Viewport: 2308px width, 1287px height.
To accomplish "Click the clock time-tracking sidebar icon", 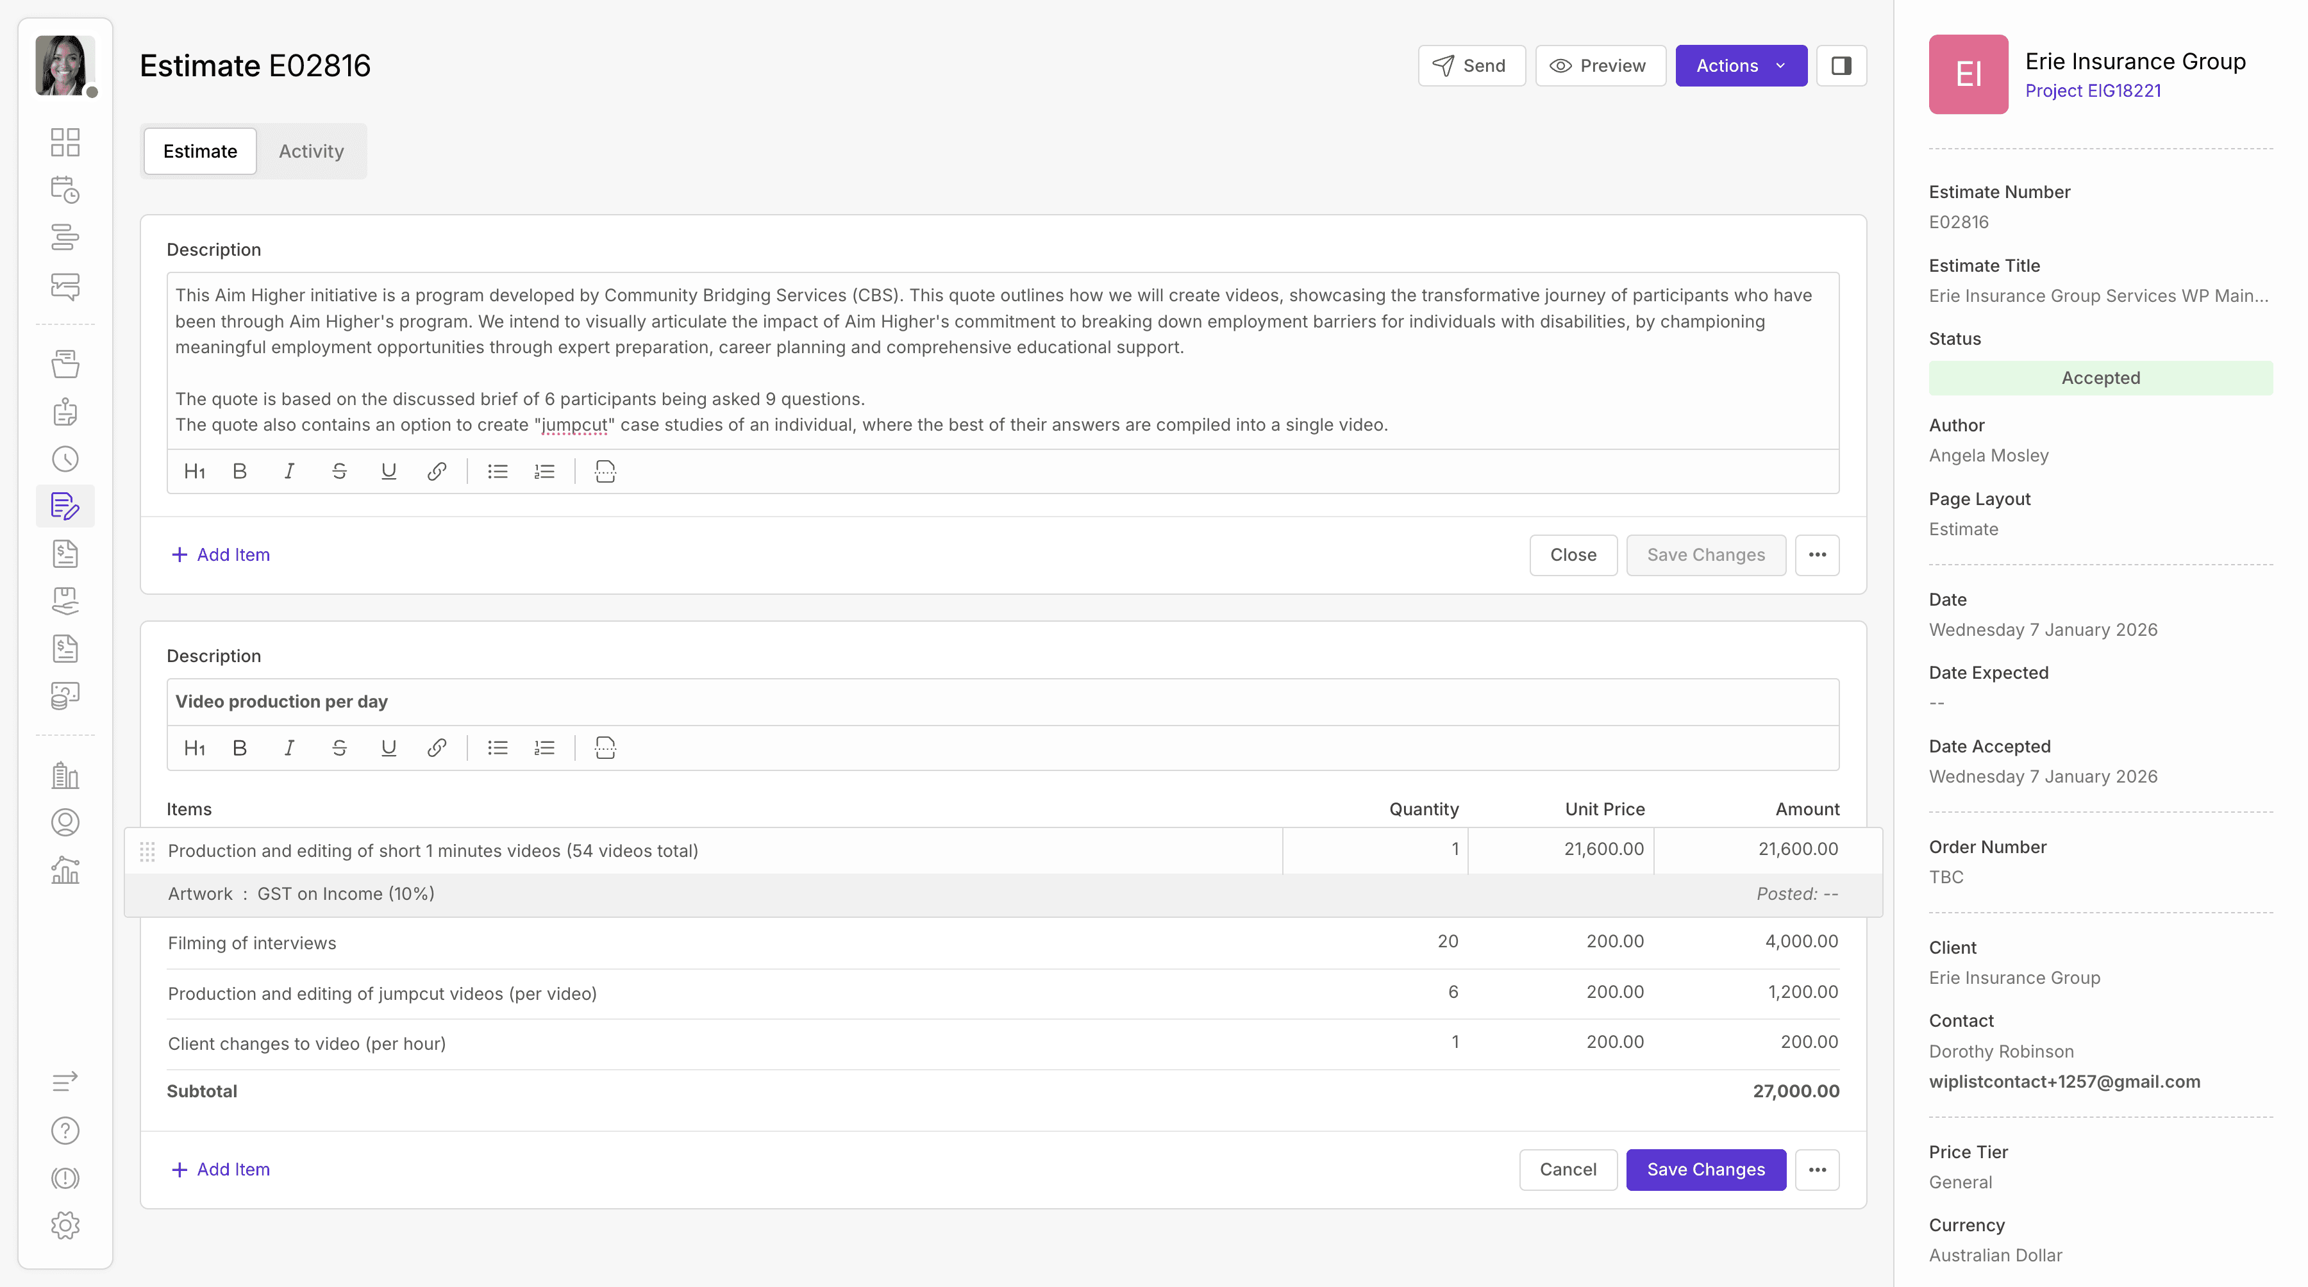I will [x=65, y=460].
